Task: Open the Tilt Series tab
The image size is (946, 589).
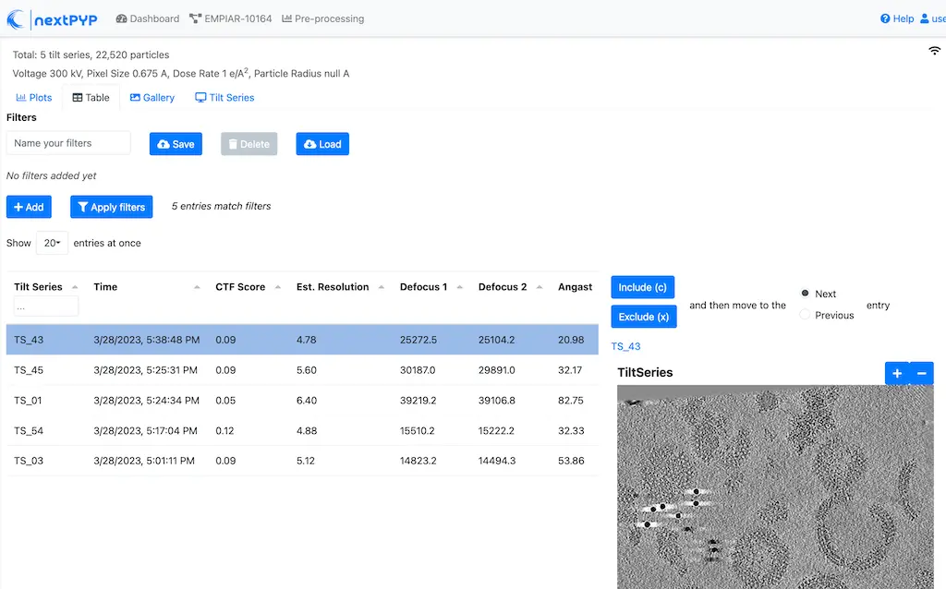Action: [x=224, y=98]
